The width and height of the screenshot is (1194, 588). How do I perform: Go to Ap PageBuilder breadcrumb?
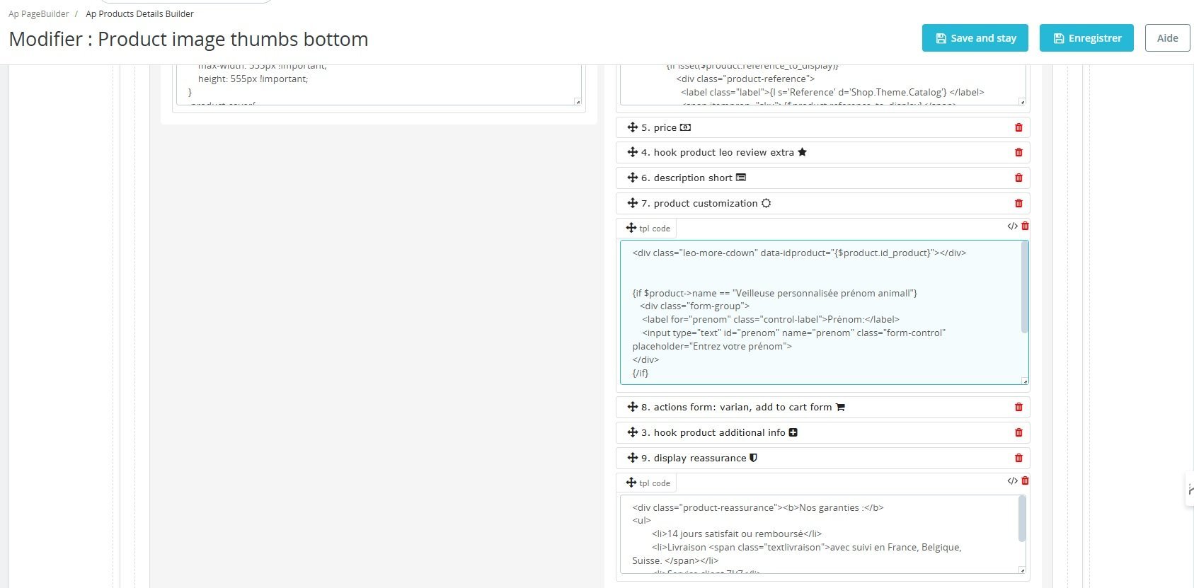click(x=38, y=14)
